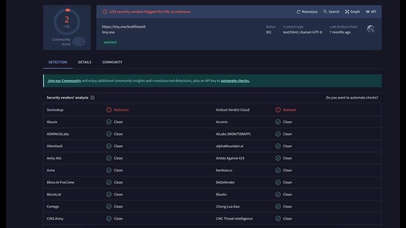
Task: Click the AlienVault clean check icon
Action: click(x=109, y=146)
